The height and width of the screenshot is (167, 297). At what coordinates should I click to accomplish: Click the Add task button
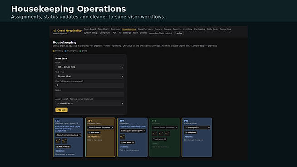pos(61,110)
